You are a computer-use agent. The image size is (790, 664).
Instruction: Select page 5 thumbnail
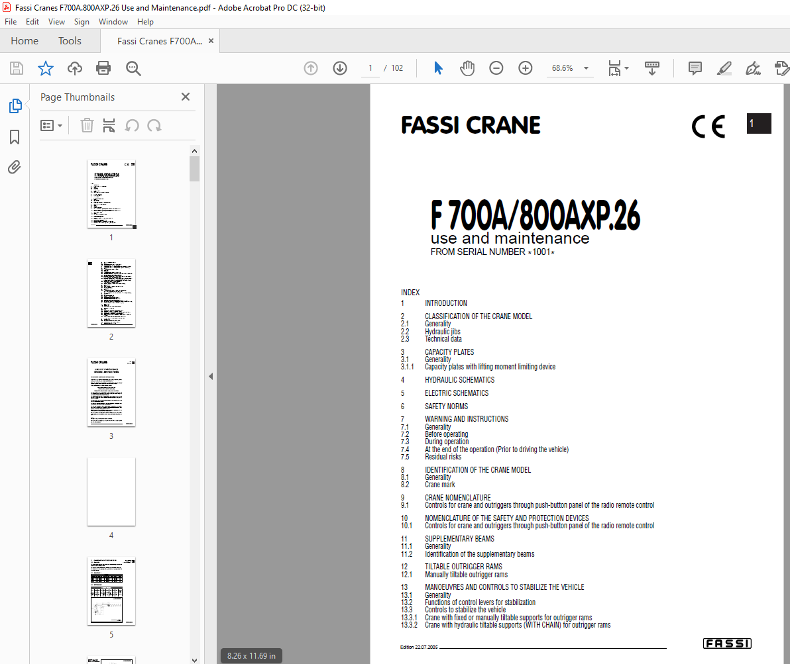(111, 591)
